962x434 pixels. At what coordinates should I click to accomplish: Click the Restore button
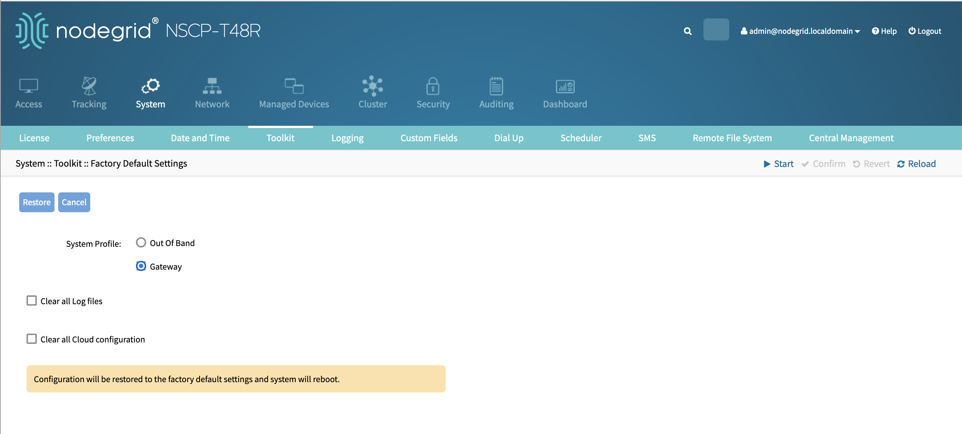pos(36,202)
